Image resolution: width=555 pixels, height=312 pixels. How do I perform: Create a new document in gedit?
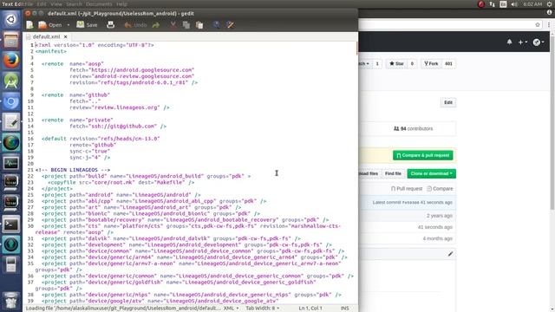point(29,25)
